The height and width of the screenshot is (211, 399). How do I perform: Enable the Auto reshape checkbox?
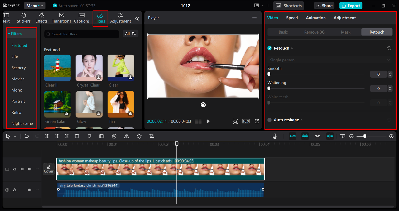(270, 120)
